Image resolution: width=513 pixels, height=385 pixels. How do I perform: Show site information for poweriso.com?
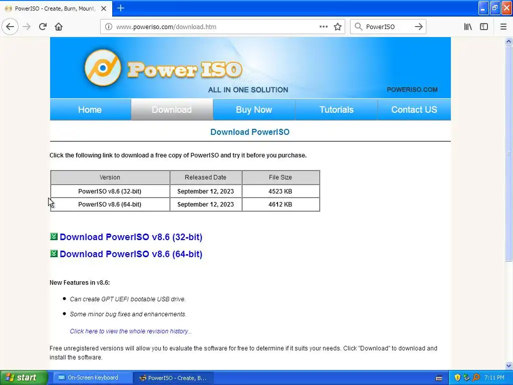click(108, 27)
